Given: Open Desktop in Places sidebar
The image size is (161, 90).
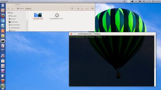Looking at the screenshot, I should [13, 22].
